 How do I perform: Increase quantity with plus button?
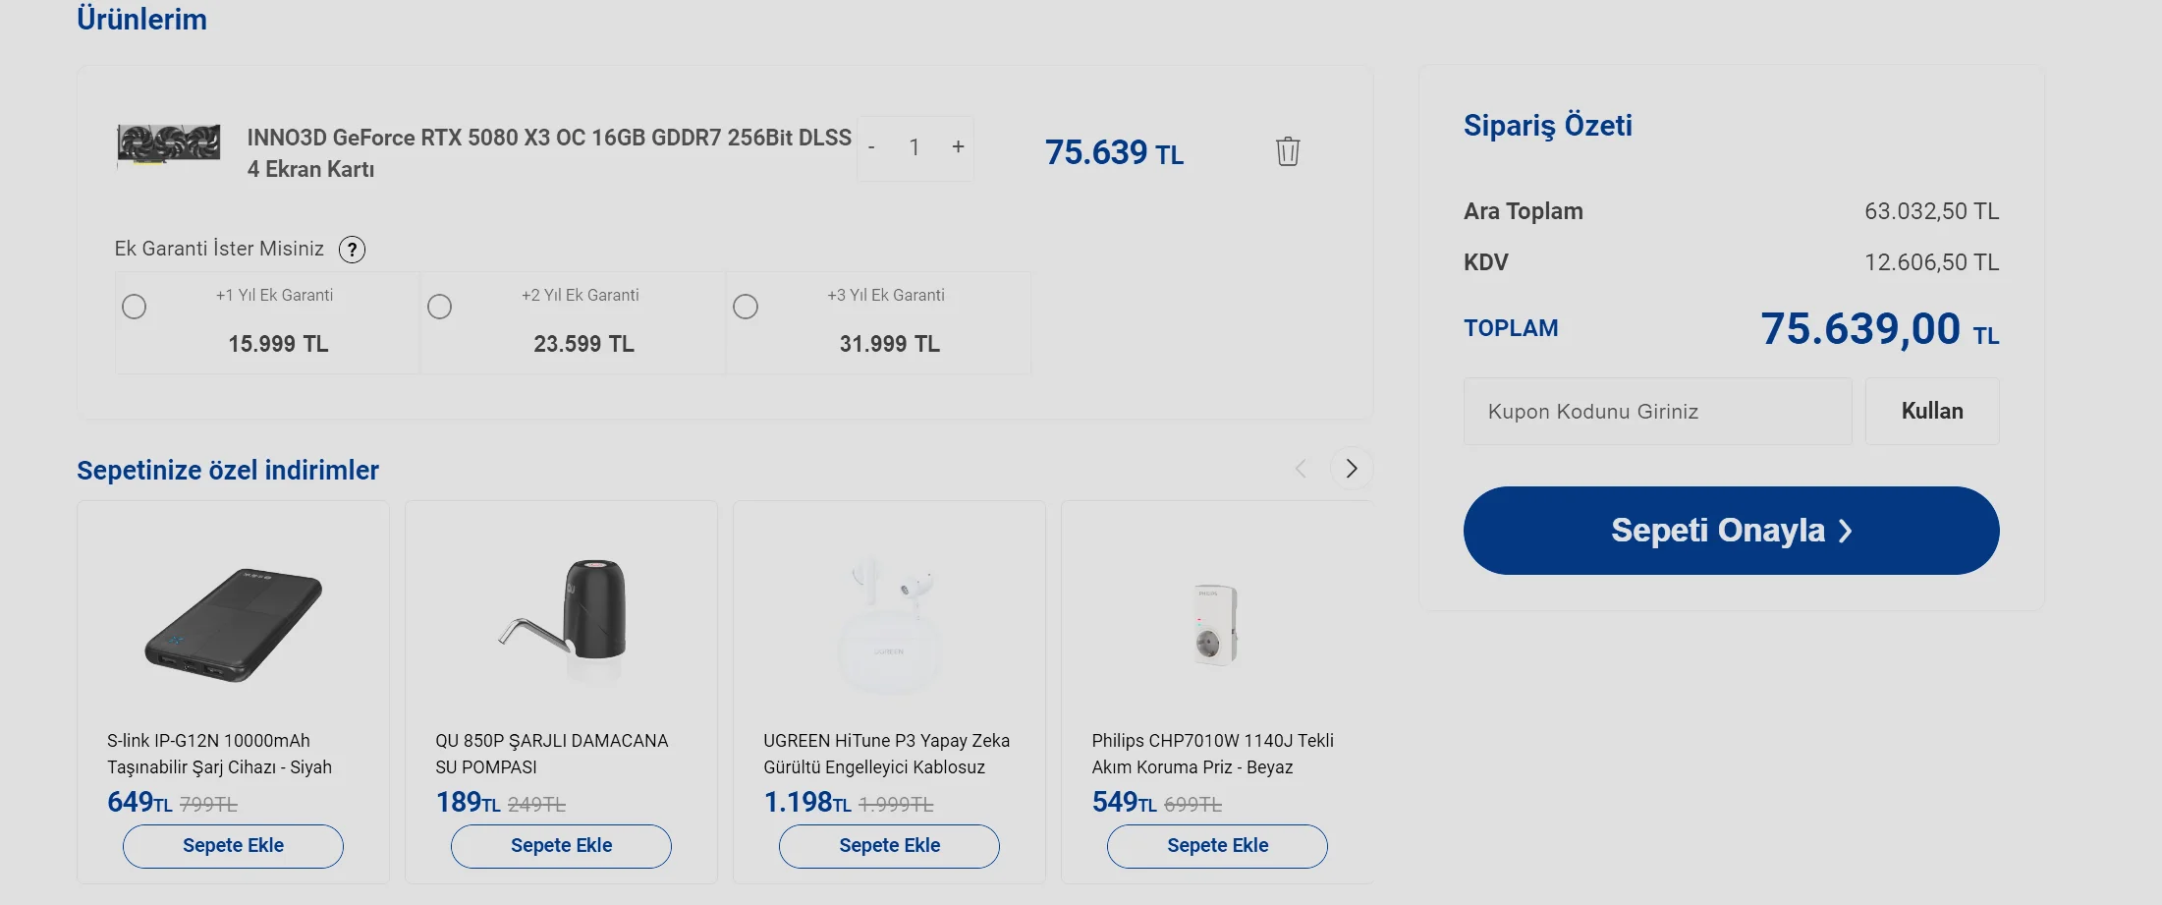point(958,146)
